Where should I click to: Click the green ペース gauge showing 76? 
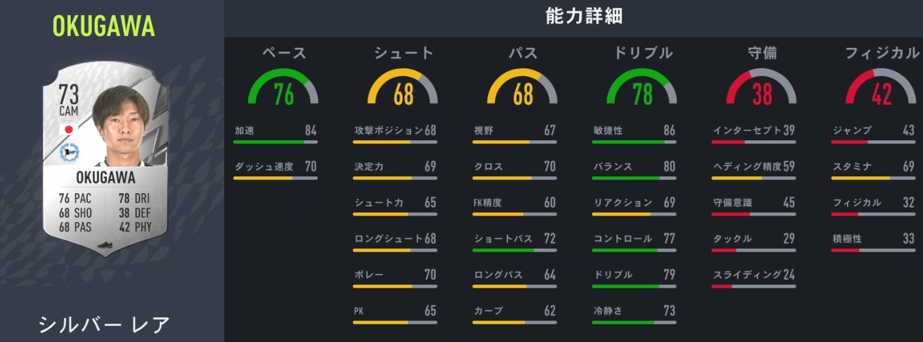coord(283,88)
